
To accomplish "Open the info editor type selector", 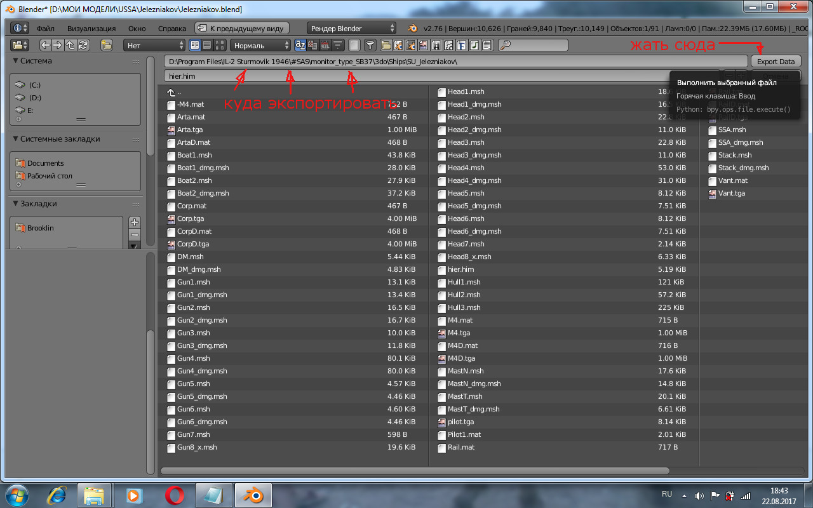I will click(x=20, y=29).
